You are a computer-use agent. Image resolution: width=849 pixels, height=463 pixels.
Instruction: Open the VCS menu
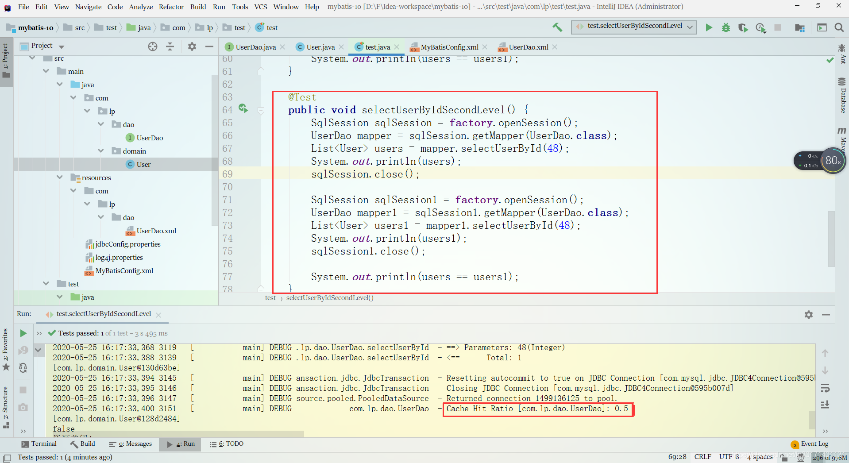pyautogui.click(x=261, y=7)
